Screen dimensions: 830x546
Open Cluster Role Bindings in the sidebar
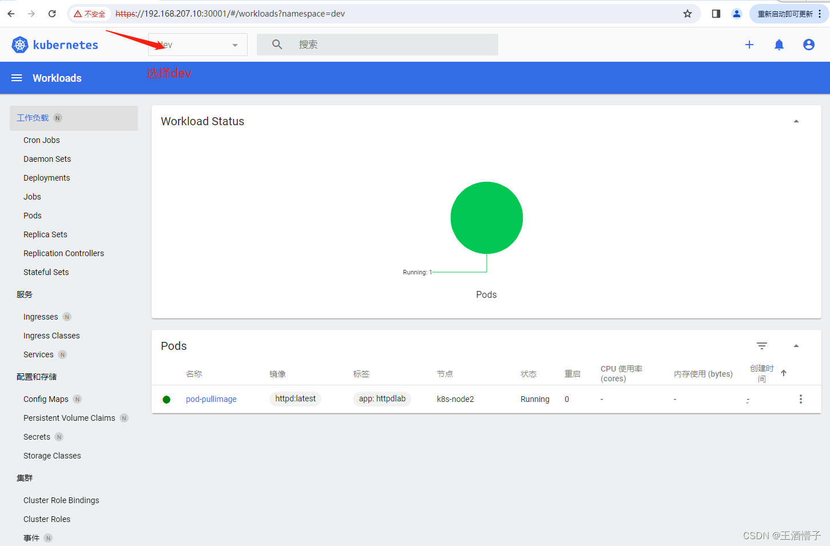tap(61, 500)
